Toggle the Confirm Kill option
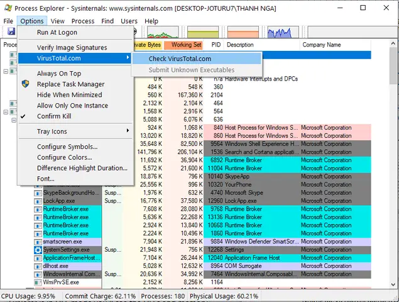Viewport: 399px width, 302px height. (x=54, y=116)
